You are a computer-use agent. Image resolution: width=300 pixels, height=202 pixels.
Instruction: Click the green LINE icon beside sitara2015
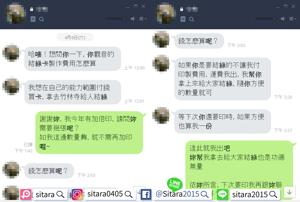click(x=222, y=195)
